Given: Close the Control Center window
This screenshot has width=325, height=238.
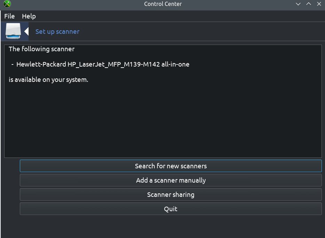Looking at the screenshot, I should [x=319, y=4].
